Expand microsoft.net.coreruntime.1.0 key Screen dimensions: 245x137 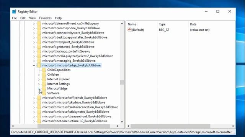34,121
